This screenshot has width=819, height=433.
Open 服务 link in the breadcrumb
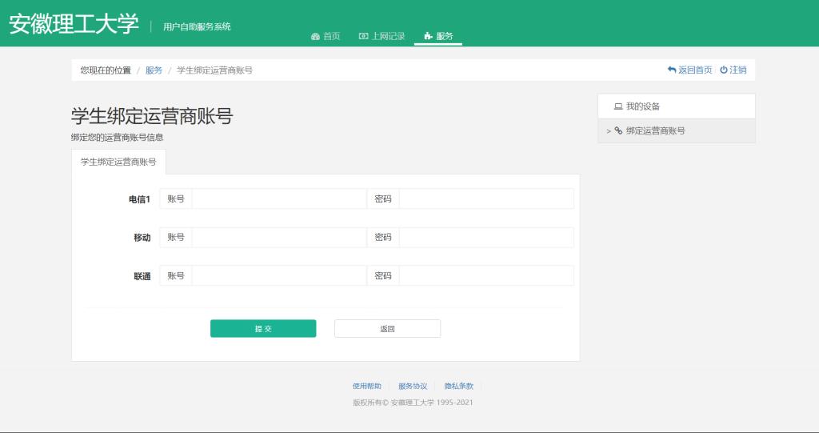154,70
